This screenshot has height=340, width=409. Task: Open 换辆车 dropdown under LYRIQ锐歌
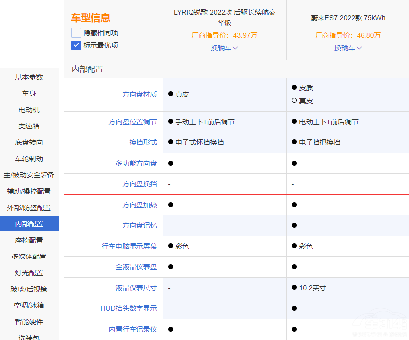click(x=224, y=48)
